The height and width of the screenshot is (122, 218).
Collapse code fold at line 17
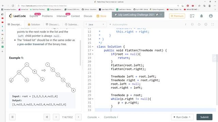click(93, 50)
